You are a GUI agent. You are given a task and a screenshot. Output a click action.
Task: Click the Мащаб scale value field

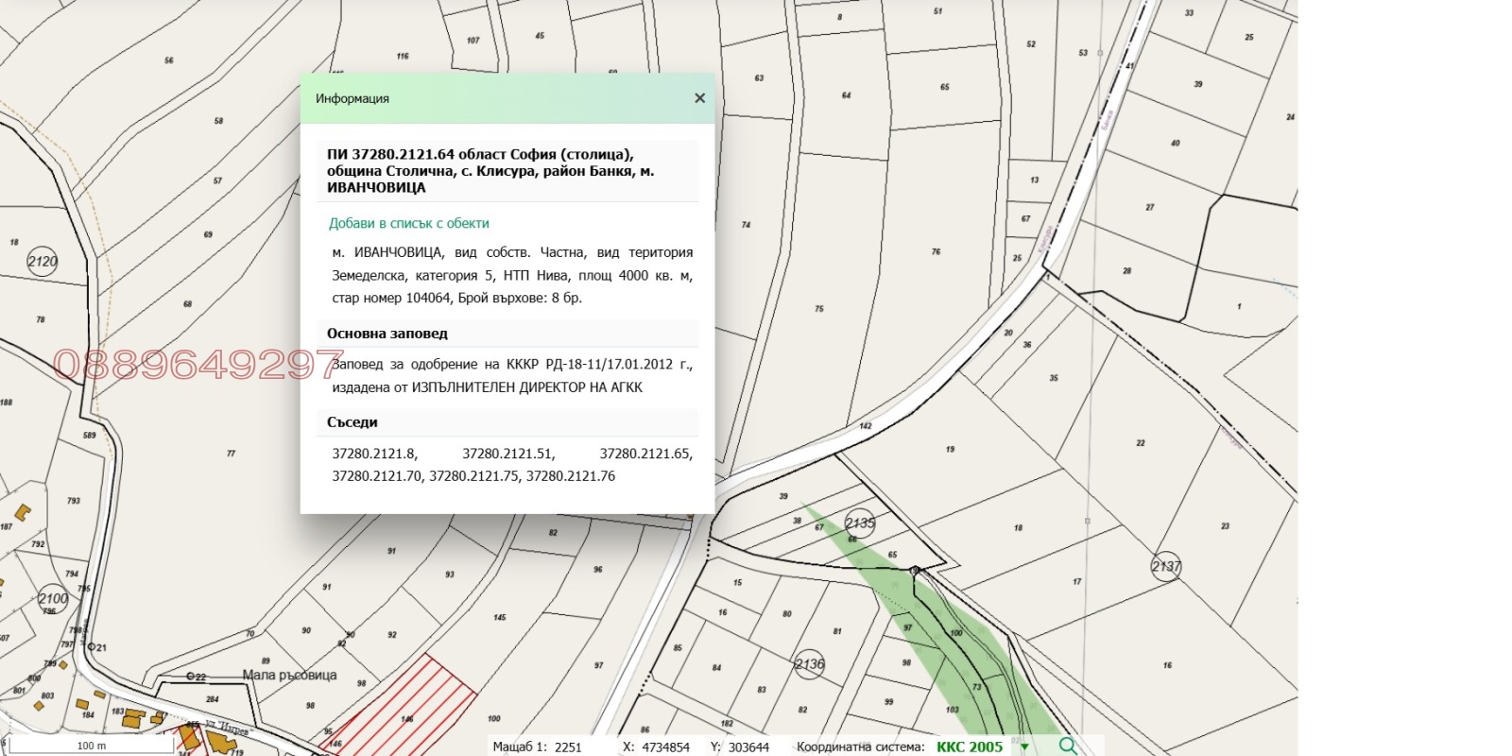click(568, 747)
